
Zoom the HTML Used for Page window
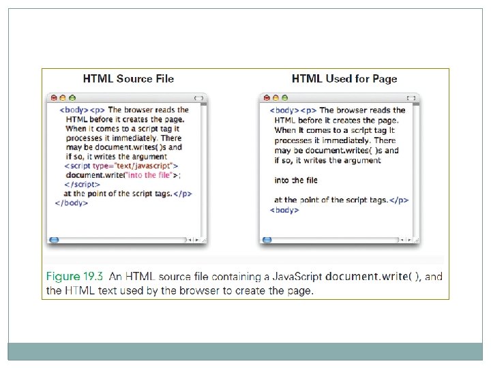tap(284, 98)
